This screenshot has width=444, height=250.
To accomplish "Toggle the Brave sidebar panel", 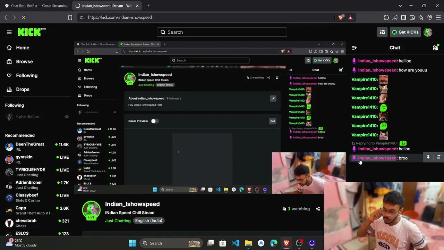I will click(x=404, y=17).
